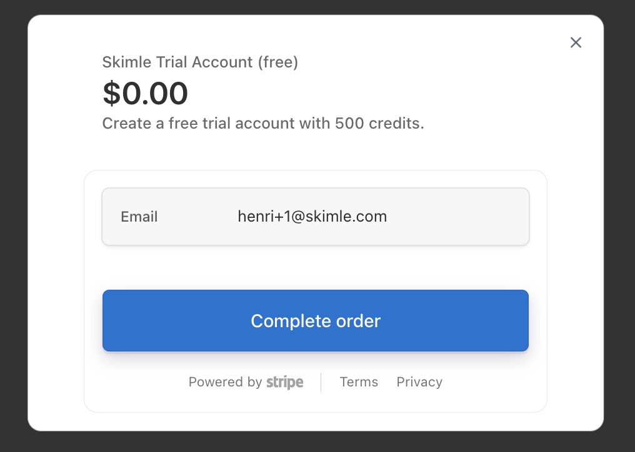635x452 pixels.
Task: Click the blue button's left edge
Action: coord(107,320)
